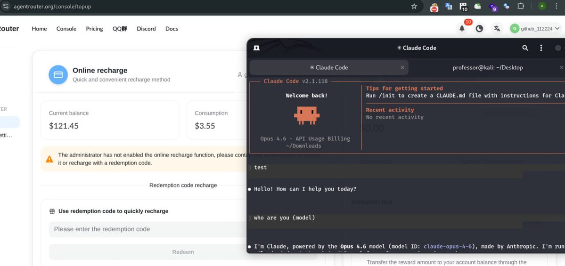This screenshot has width=565, height=266.
Task: Open the browser Extensions puzzle icon
Action: [520, 6]
